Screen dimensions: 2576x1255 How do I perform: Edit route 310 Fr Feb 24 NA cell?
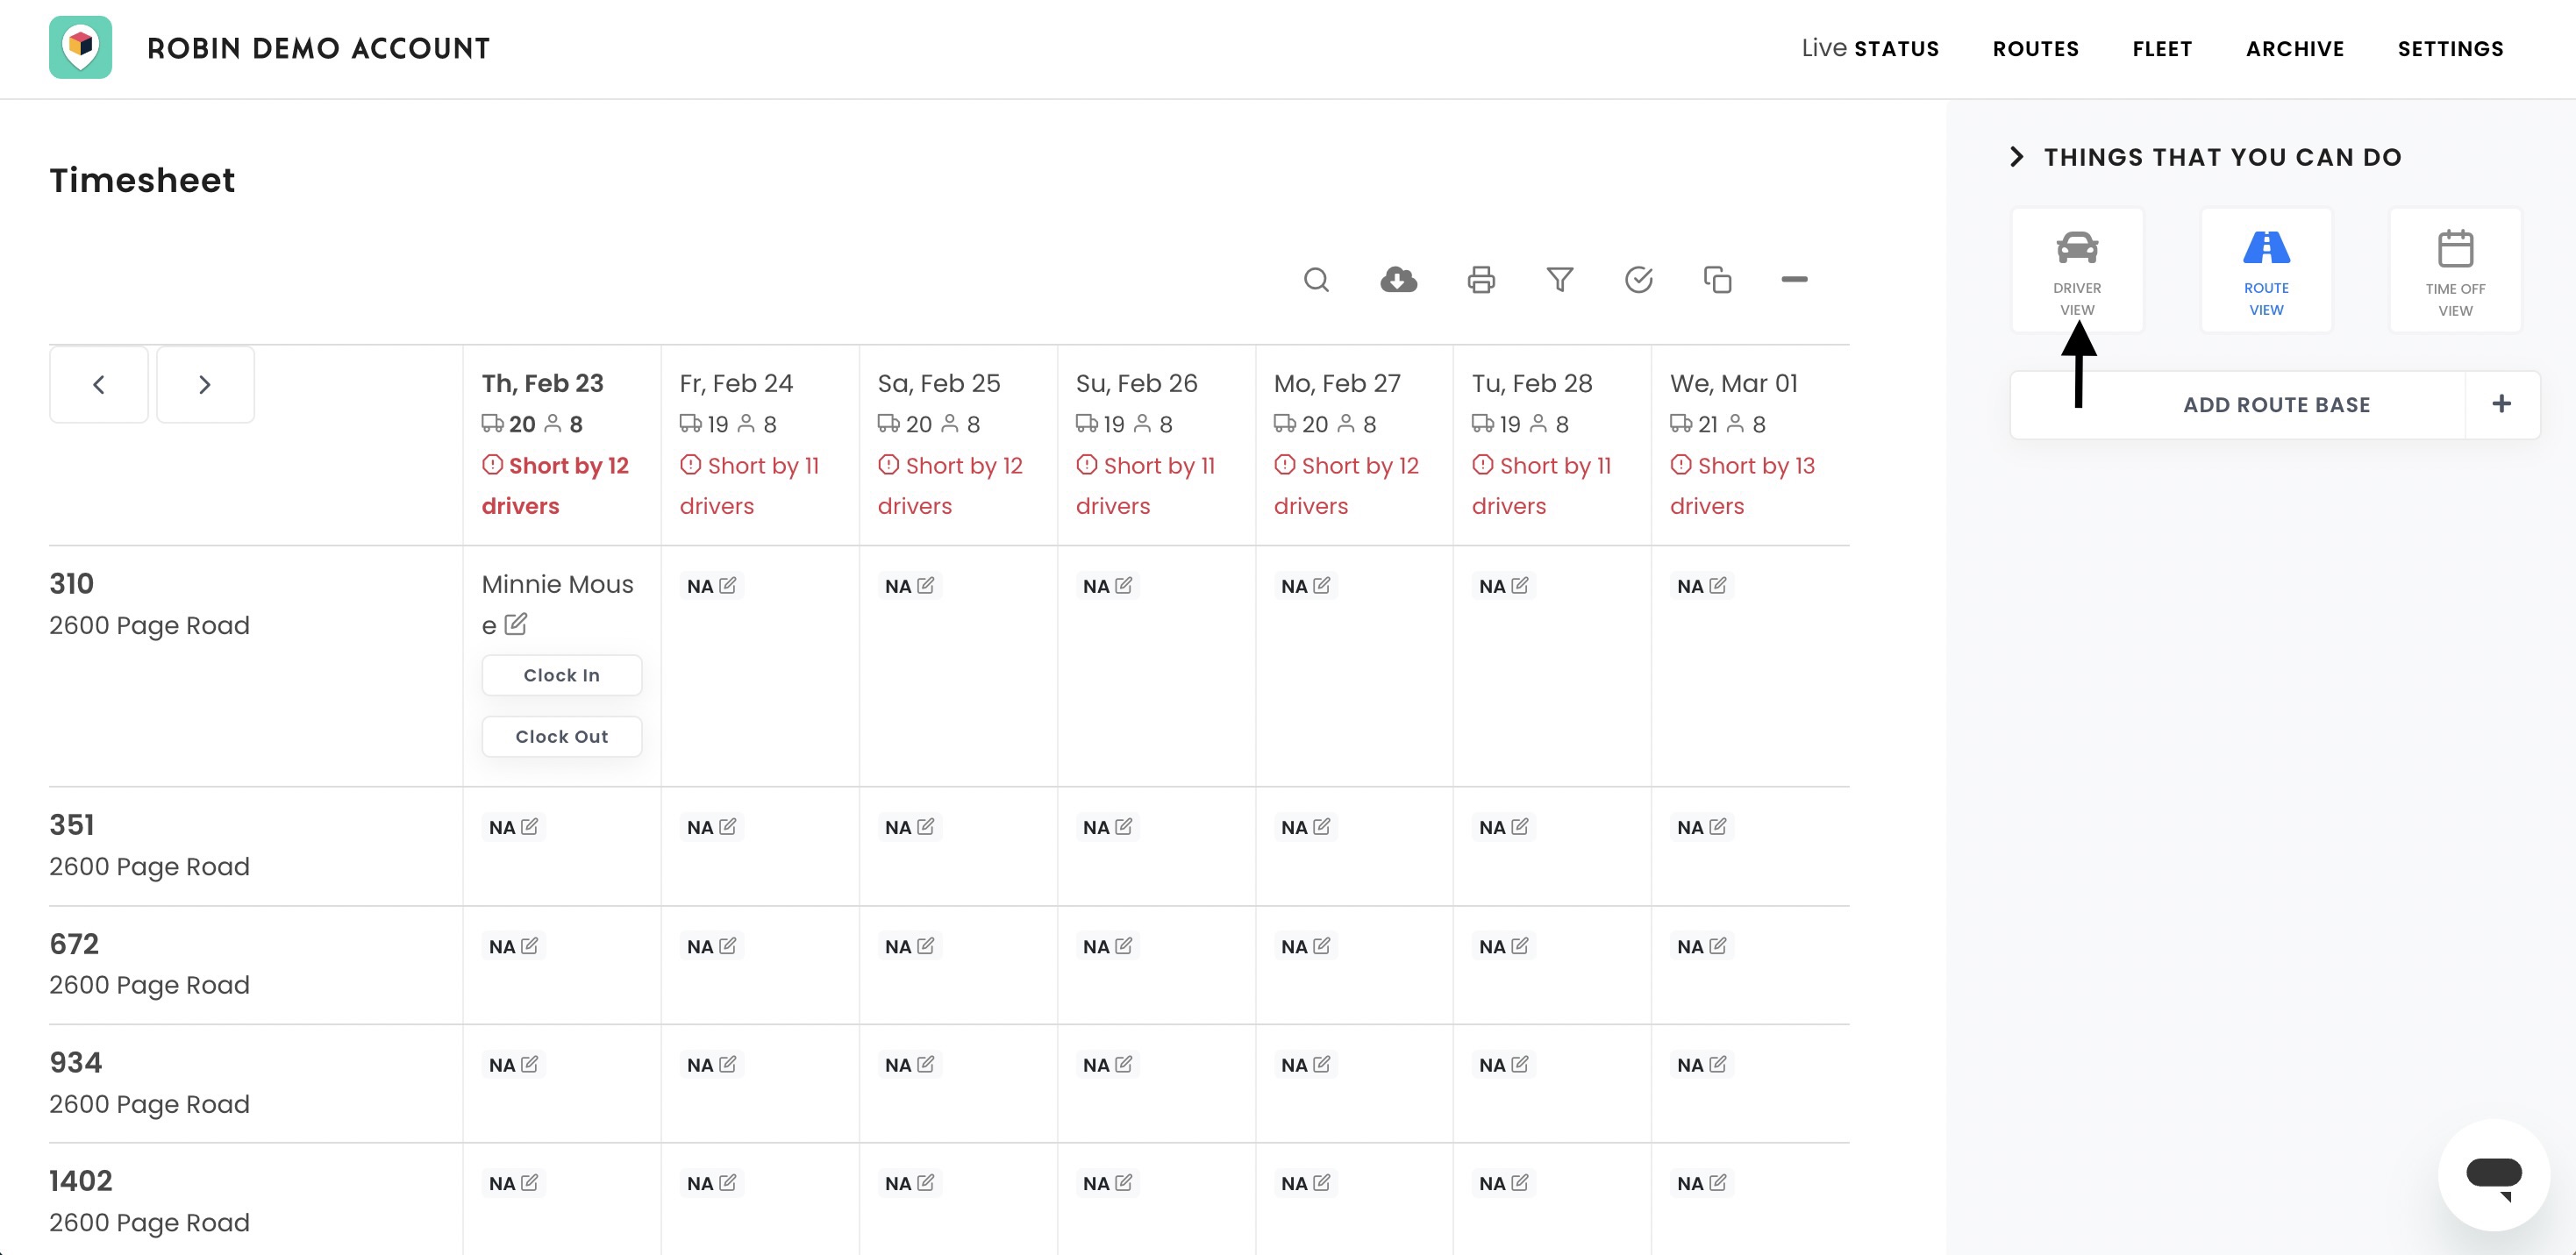tap(712, 586)
